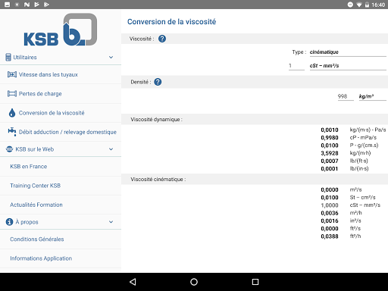388x291 pixels.
Task: Tap the battery status icon
Action: tap(367, 5)
